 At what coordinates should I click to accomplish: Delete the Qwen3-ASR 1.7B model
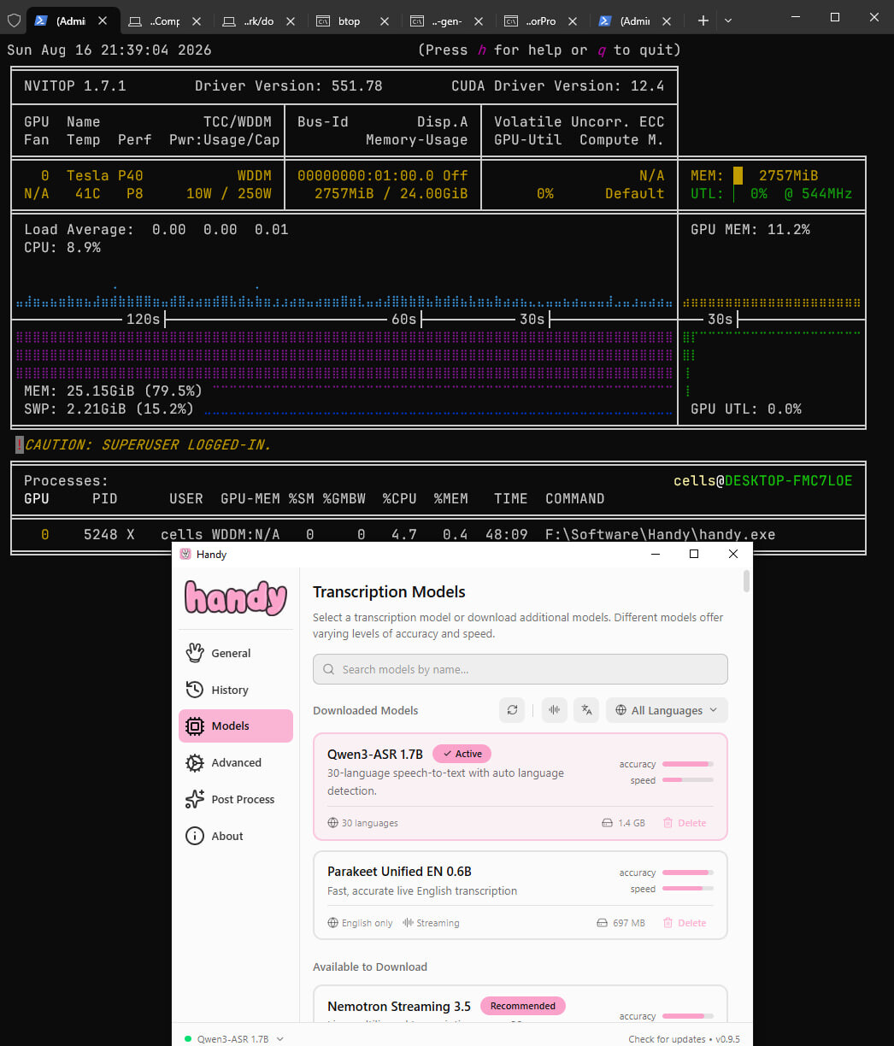(x=685, y=823)
